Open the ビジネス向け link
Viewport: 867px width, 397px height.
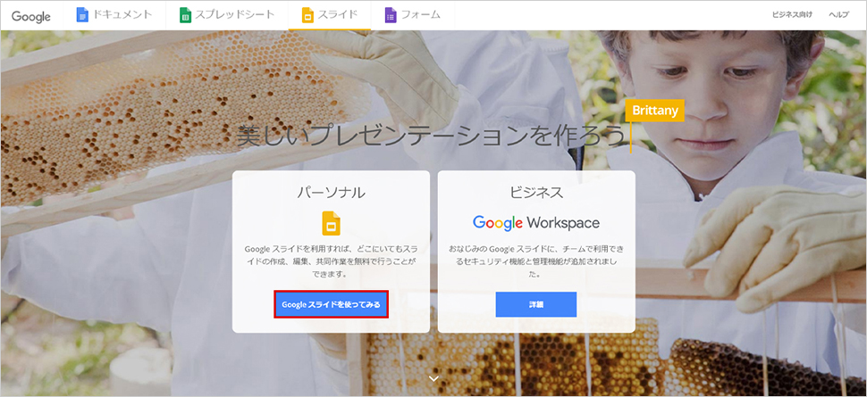792,15
